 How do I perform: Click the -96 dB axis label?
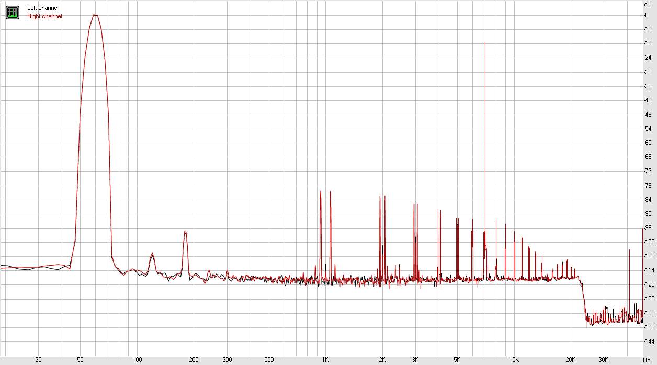point(648,228)
